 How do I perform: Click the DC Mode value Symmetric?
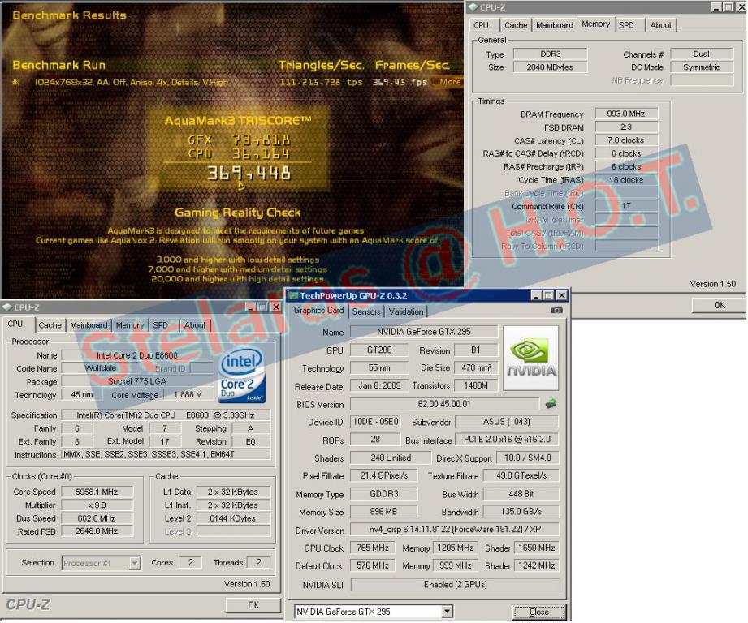coord(701,67)
